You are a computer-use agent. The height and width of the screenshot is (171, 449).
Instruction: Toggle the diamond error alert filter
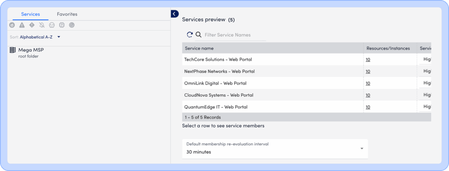32,25
